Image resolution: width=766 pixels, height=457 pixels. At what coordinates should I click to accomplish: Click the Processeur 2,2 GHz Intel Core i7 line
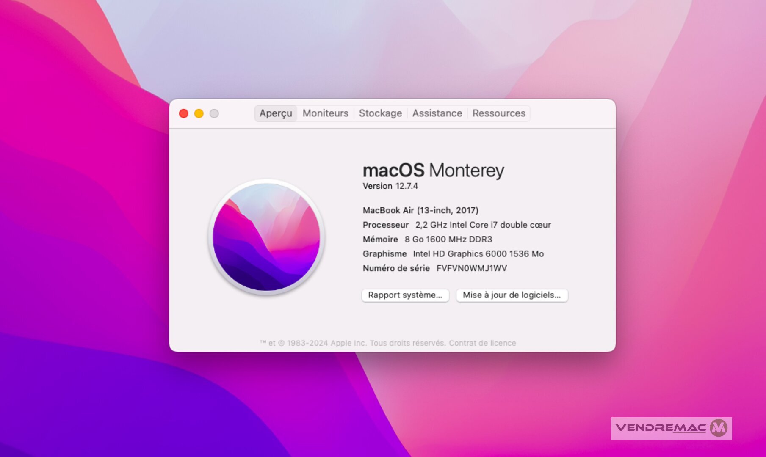pos(456,225)
